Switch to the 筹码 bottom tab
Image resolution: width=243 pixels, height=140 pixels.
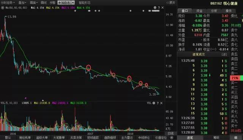pos(216,137)
